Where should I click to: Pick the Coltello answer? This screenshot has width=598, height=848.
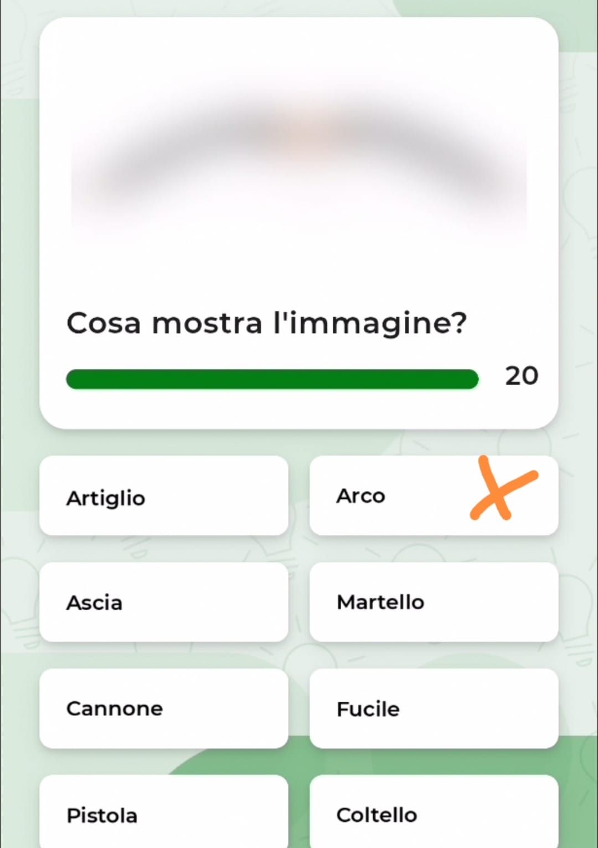pos(434,811)
